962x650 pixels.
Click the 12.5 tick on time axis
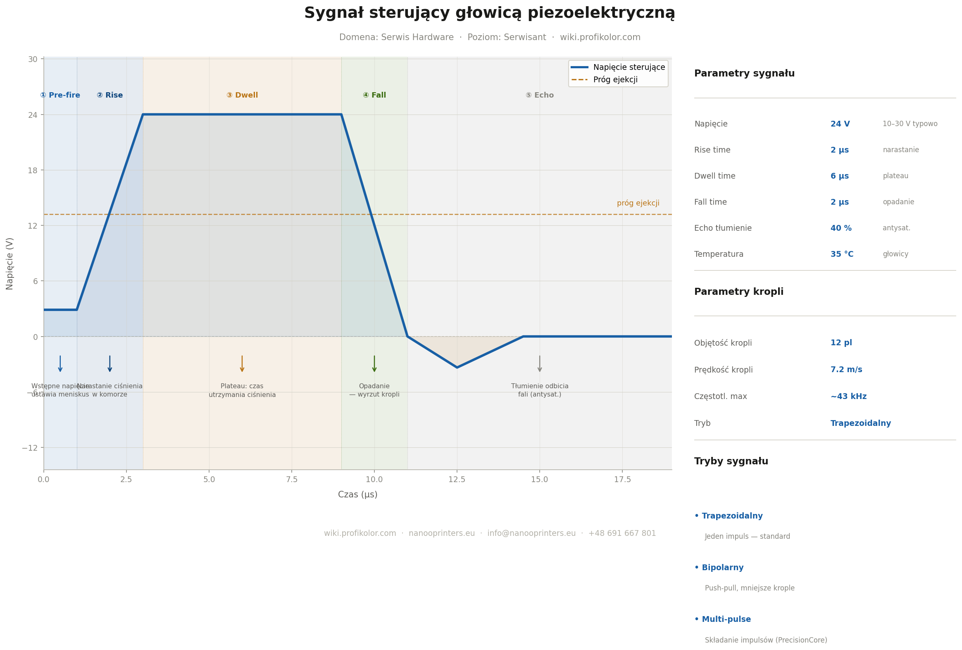[457, 480]
